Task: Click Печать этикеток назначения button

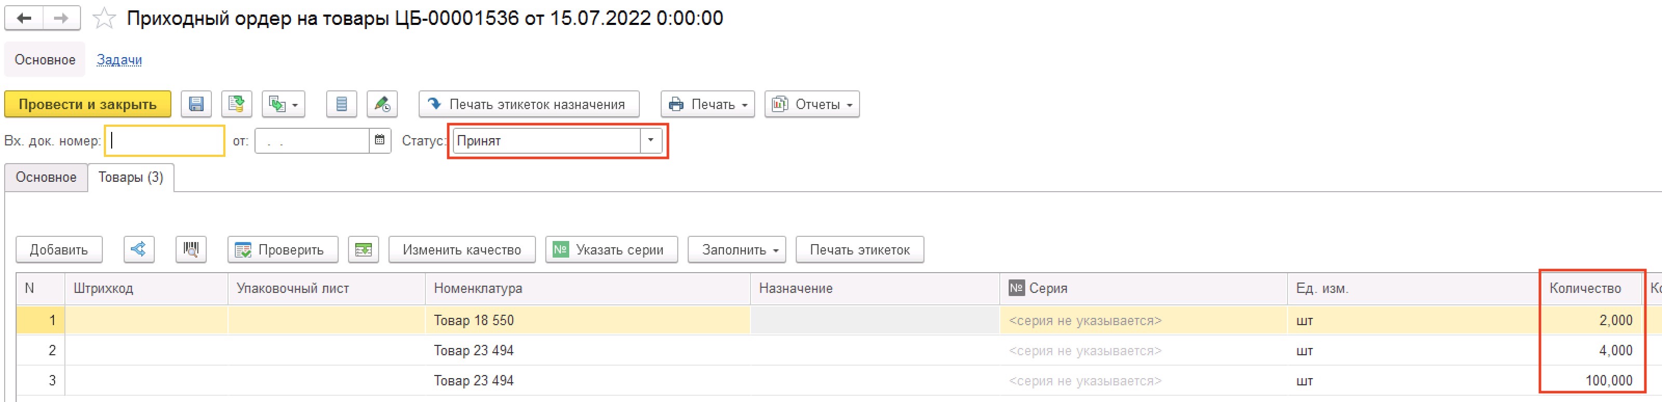Action: point(529,104)
